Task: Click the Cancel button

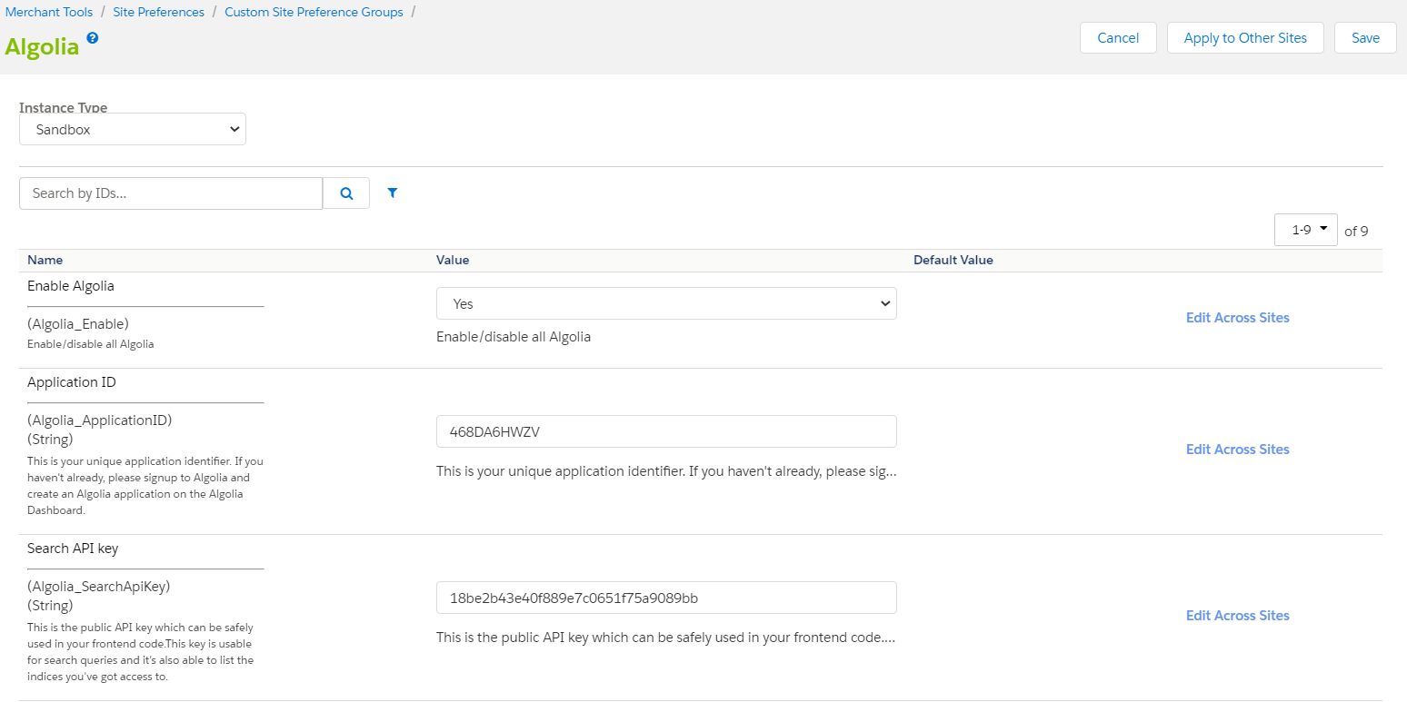Action: [1118, 38]
